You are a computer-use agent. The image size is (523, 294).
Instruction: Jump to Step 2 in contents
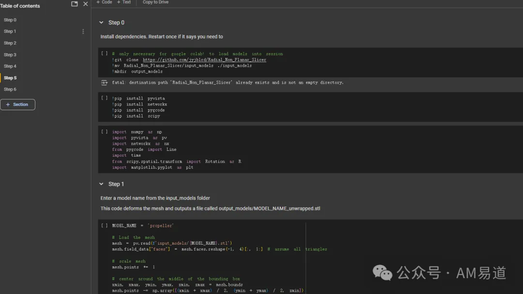pos(10,43)
